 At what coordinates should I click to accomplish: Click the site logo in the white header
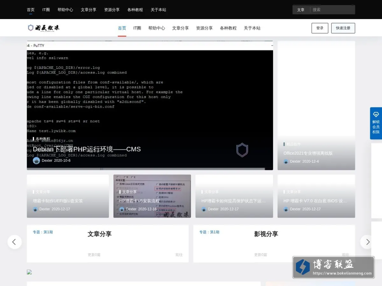pos(44,28)
